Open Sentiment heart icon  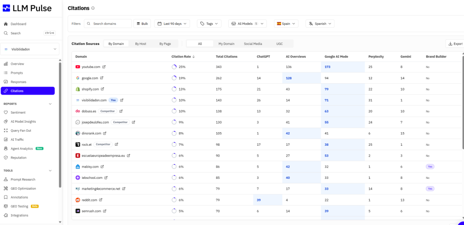click(5, 112)
